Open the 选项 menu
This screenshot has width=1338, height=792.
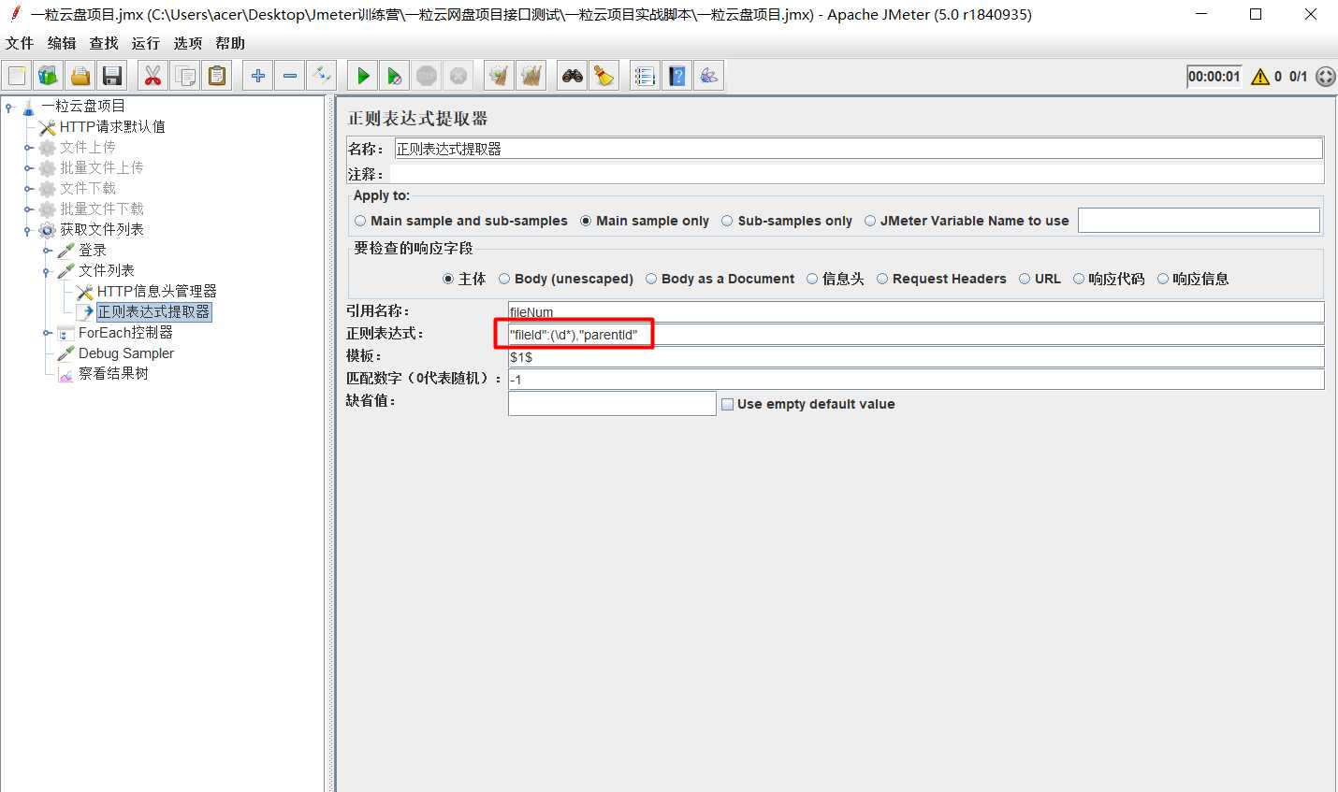click(x=188, y=43)
